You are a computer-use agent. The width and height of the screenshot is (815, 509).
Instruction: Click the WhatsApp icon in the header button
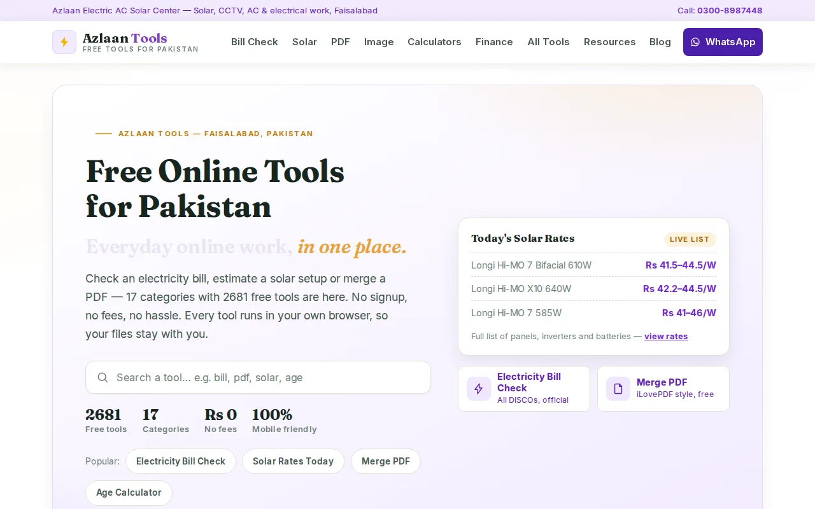(695, 42)
